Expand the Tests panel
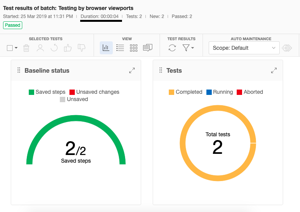Screen dimensions: 300x212 click(274, 70)
